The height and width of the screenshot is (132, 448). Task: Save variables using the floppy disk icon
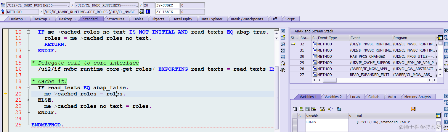point(413,109)
